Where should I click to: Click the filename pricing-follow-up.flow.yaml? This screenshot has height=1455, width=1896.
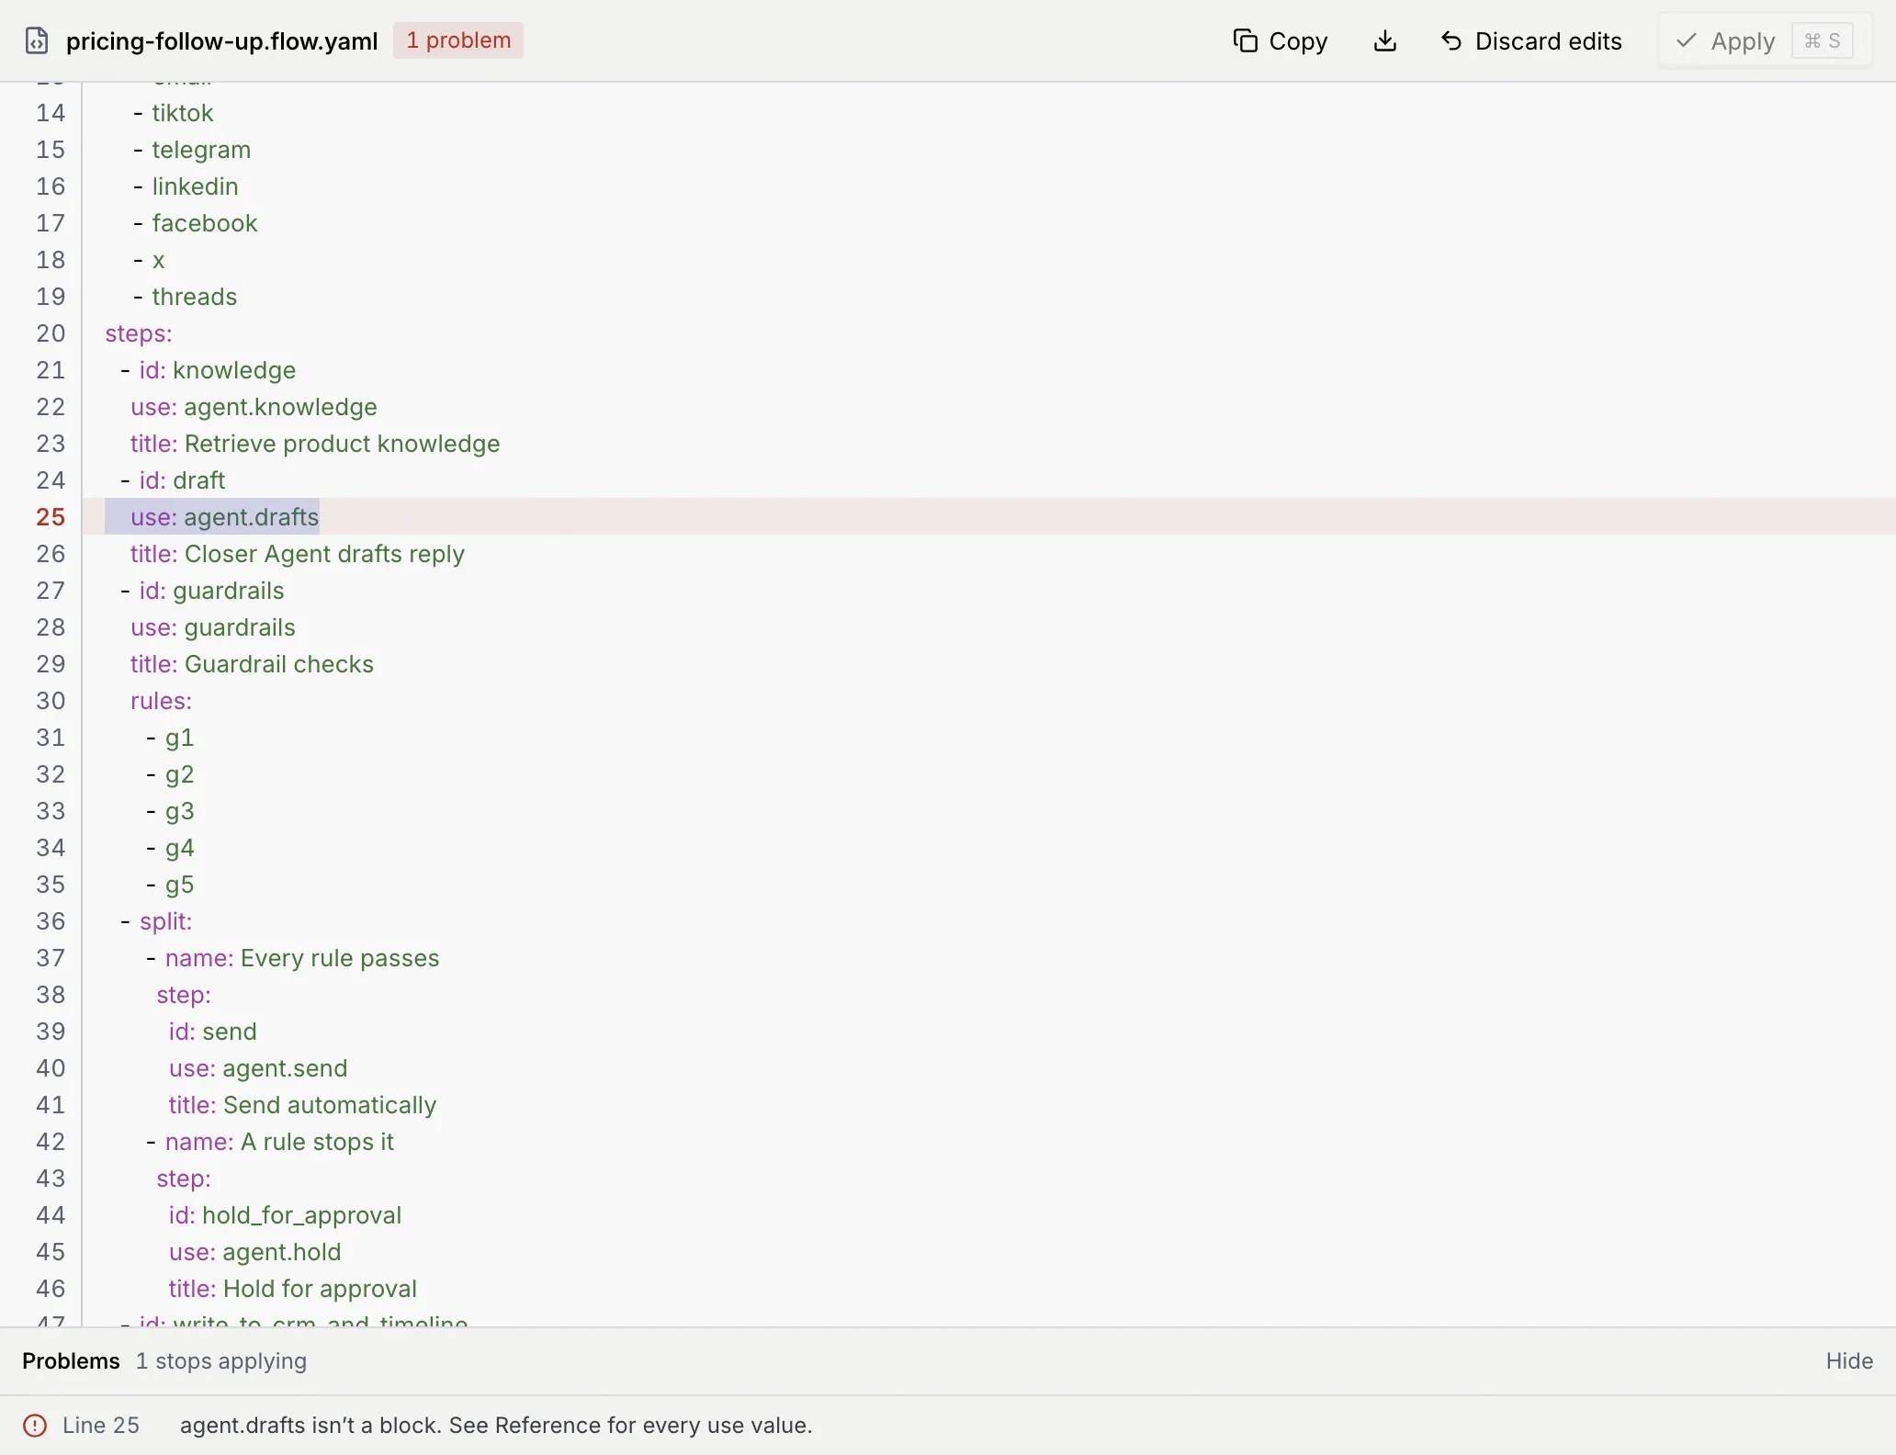pyautogui.click(x=221, y=41)
